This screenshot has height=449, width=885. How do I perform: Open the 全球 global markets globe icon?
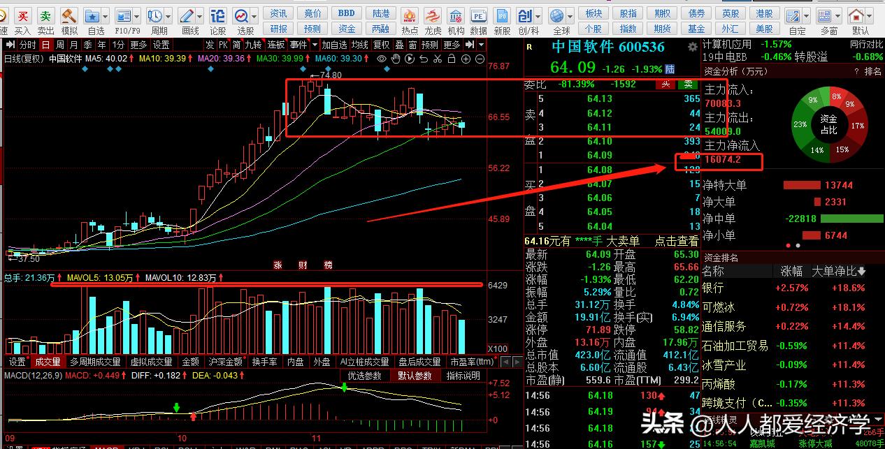coord(556,15)
